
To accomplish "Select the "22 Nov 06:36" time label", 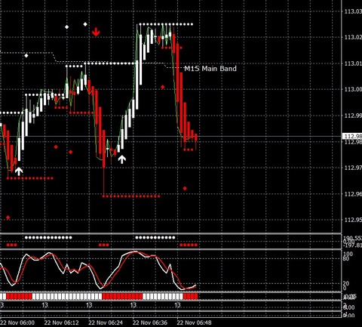I will click(x=150, y=322).
